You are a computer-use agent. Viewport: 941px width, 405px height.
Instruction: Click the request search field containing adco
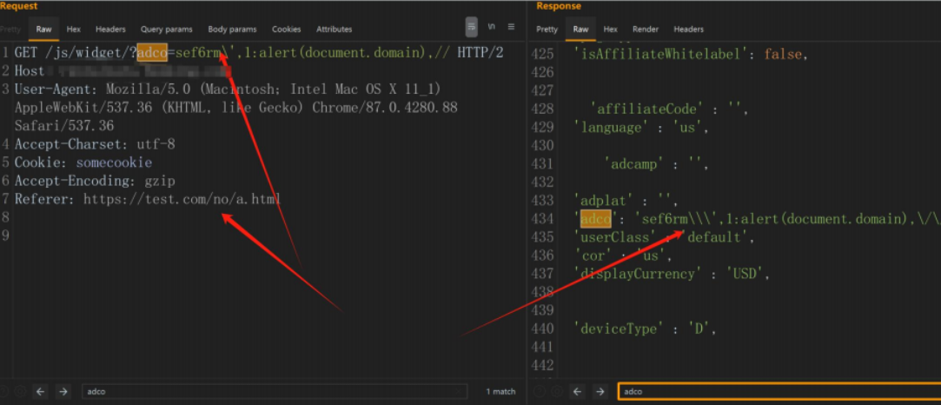tap(274, 392)
